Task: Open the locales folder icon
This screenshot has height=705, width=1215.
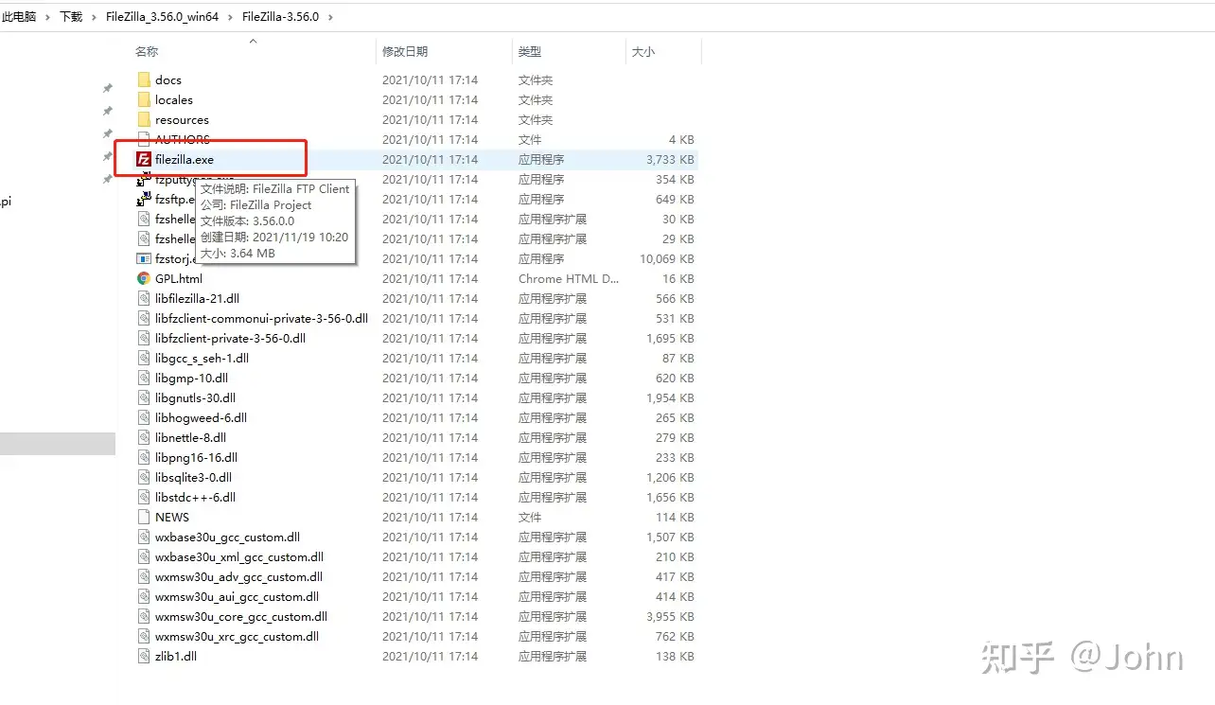Action: click(144, 99)
